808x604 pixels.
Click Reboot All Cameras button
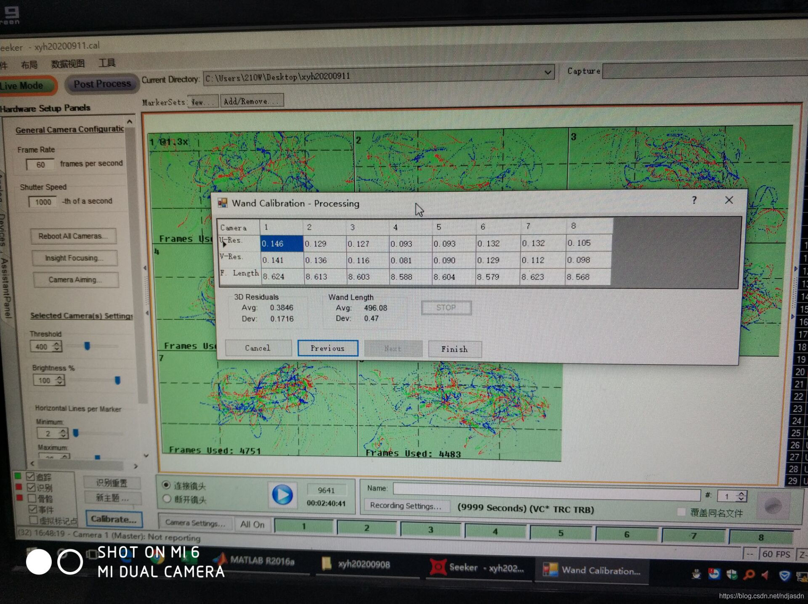click(73, 236)
